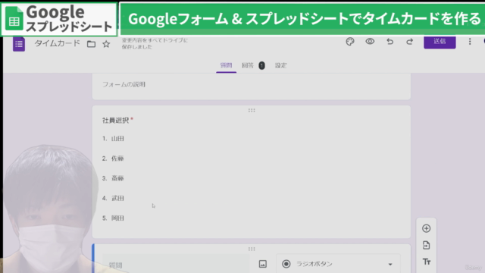The height and width of the screenshot is (273, 485).
Task: Open the theme customization palette icon
Action: click(x=350, y=42)
